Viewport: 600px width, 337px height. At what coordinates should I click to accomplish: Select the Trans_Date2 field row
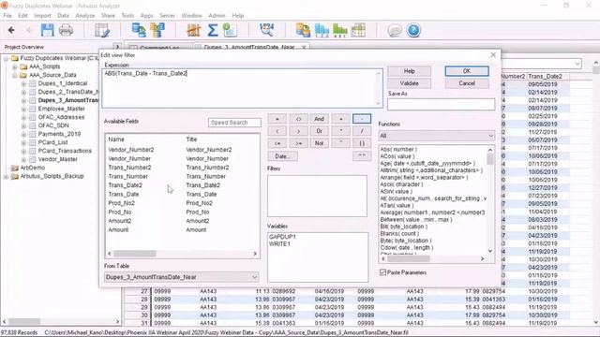point(182,185)
